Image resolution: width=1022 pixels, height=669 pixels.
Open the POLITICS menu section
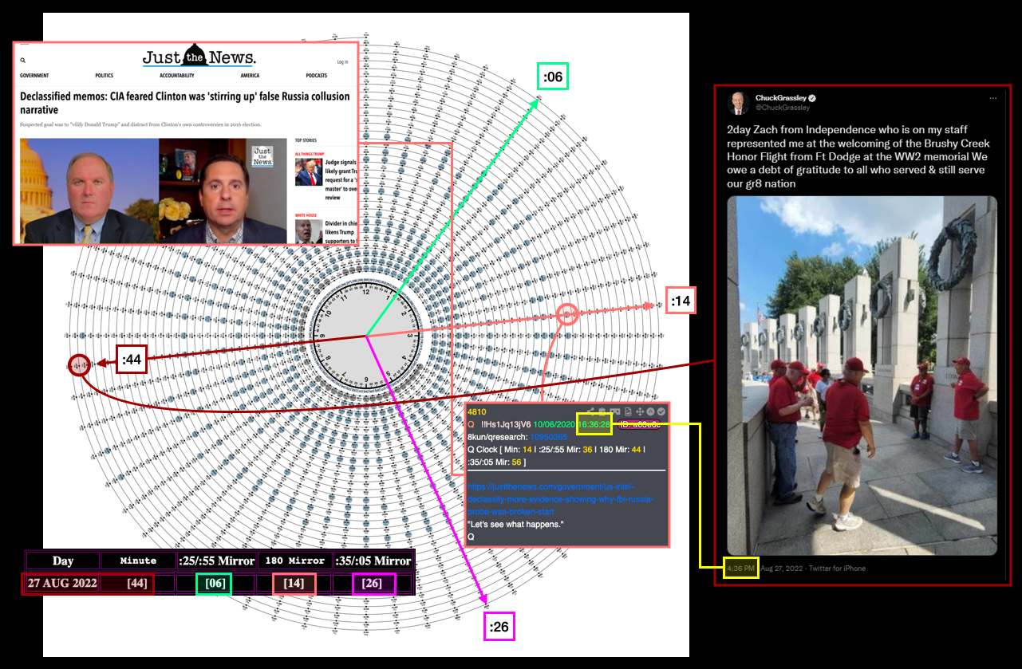[104, 76]
